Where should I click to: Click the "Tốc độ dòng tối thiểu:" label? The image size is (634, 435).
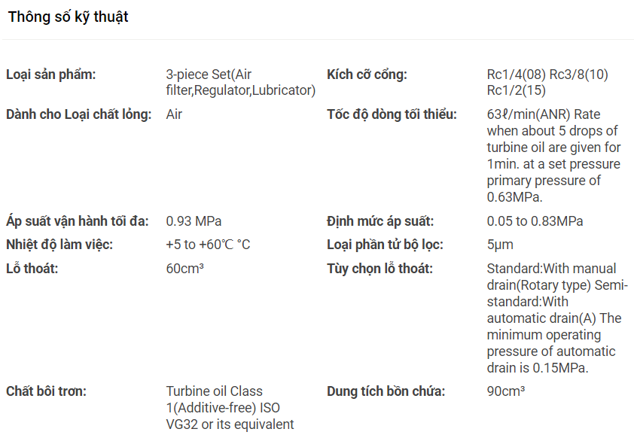392,114
